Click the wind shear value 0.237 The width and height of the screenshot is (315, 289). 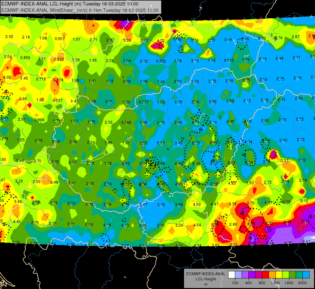point(144,102)
